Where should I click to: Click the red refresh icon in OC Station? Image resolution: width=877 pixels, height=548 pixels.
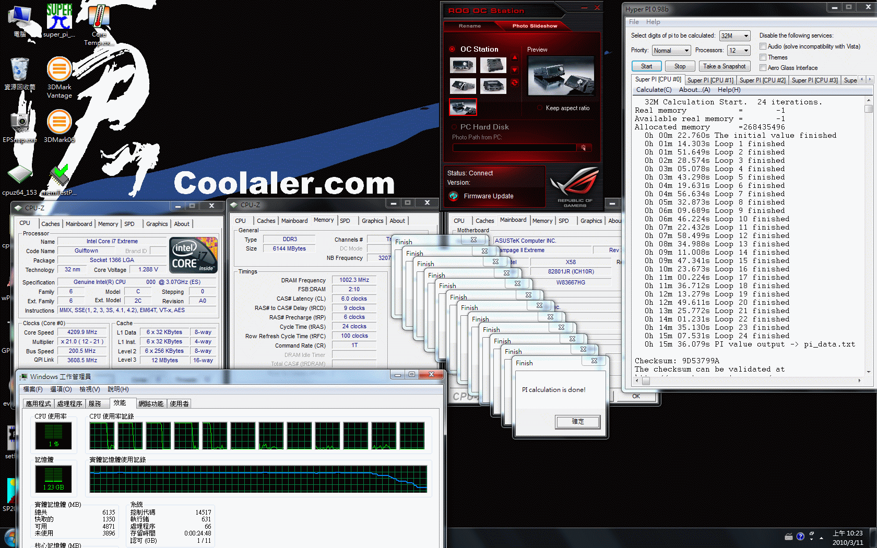coord(515,82)
